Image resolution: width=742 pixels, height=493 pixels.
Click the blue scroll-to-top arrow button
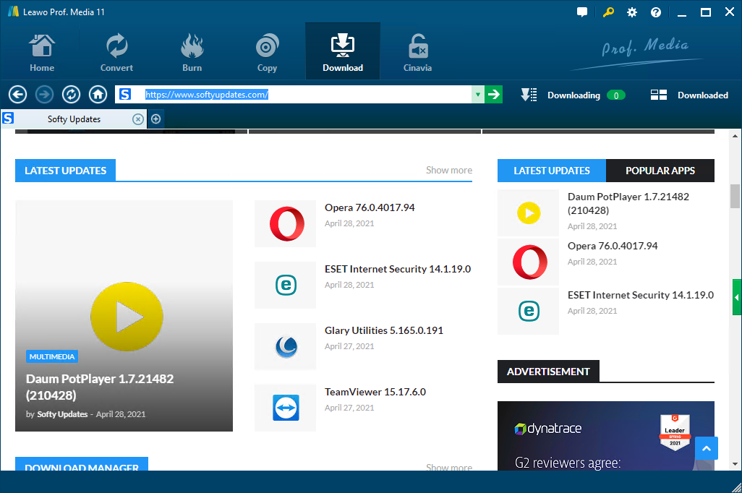click(706, 448)
